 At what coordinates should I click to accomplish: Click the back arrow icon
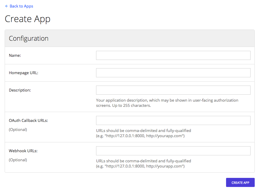(6, 6)
